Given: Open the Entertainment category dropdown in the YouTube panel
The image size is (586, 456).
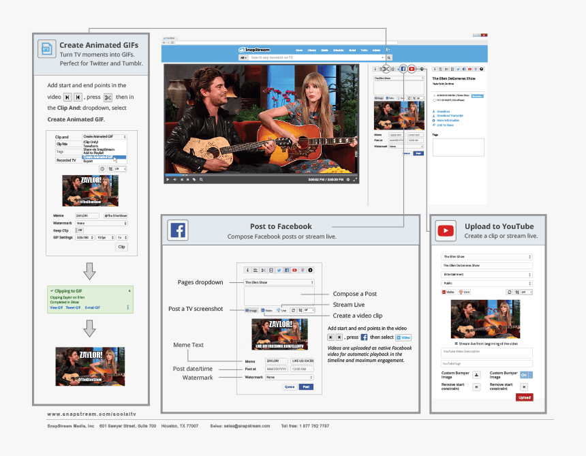Looking at the screenshot, I should [x=487, y=274].
